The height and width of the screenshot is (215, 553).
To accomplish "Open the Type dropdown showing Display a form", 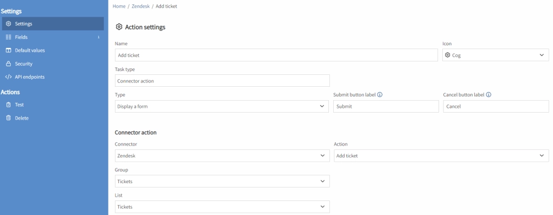I will click(x=222, y=106).
